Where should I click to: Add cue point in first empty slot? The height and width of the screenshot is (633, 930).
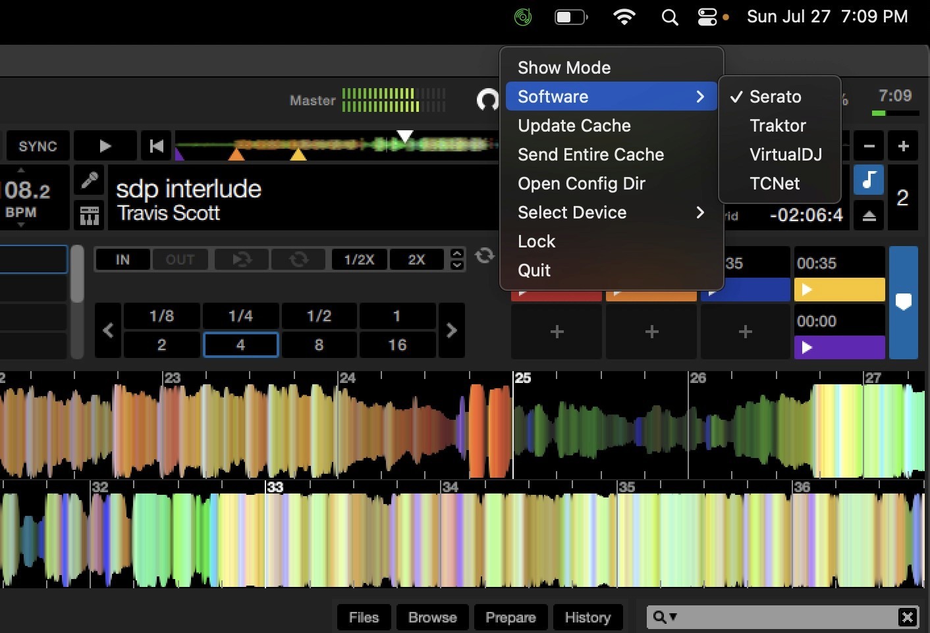coord(557,332)
